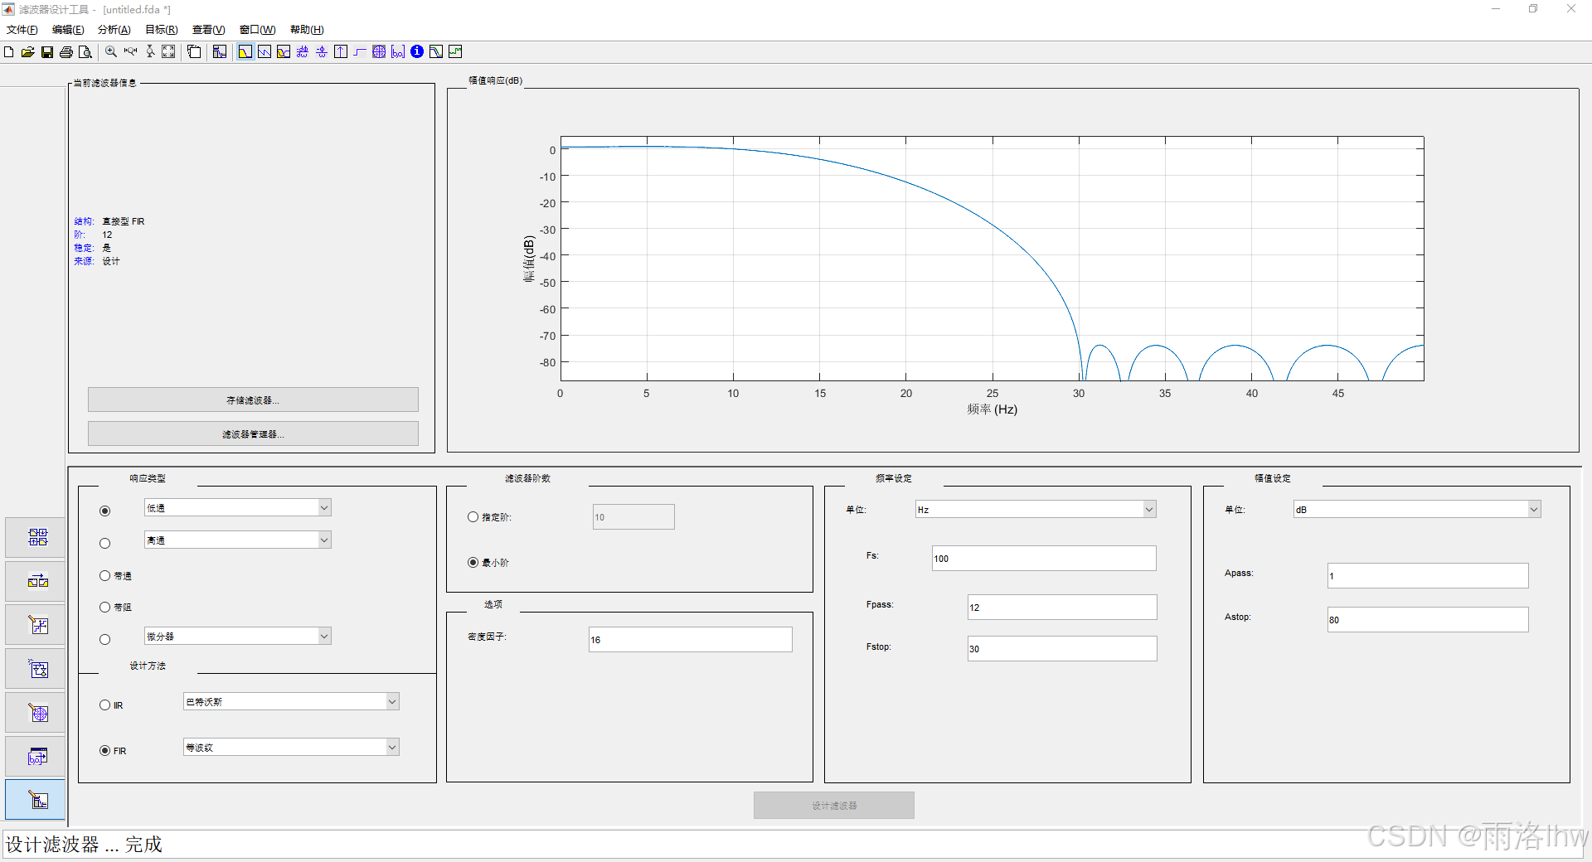Select the Zoom In magnifier tool
The image size is (1592, 862).
coord(111,52)
